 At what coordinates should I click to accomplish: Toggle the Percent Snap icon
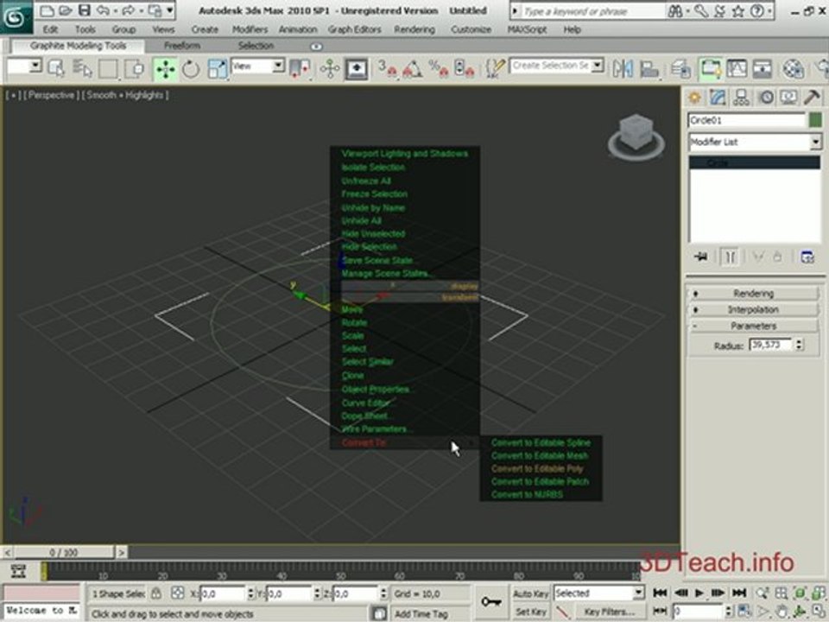(x=439, y=69)
